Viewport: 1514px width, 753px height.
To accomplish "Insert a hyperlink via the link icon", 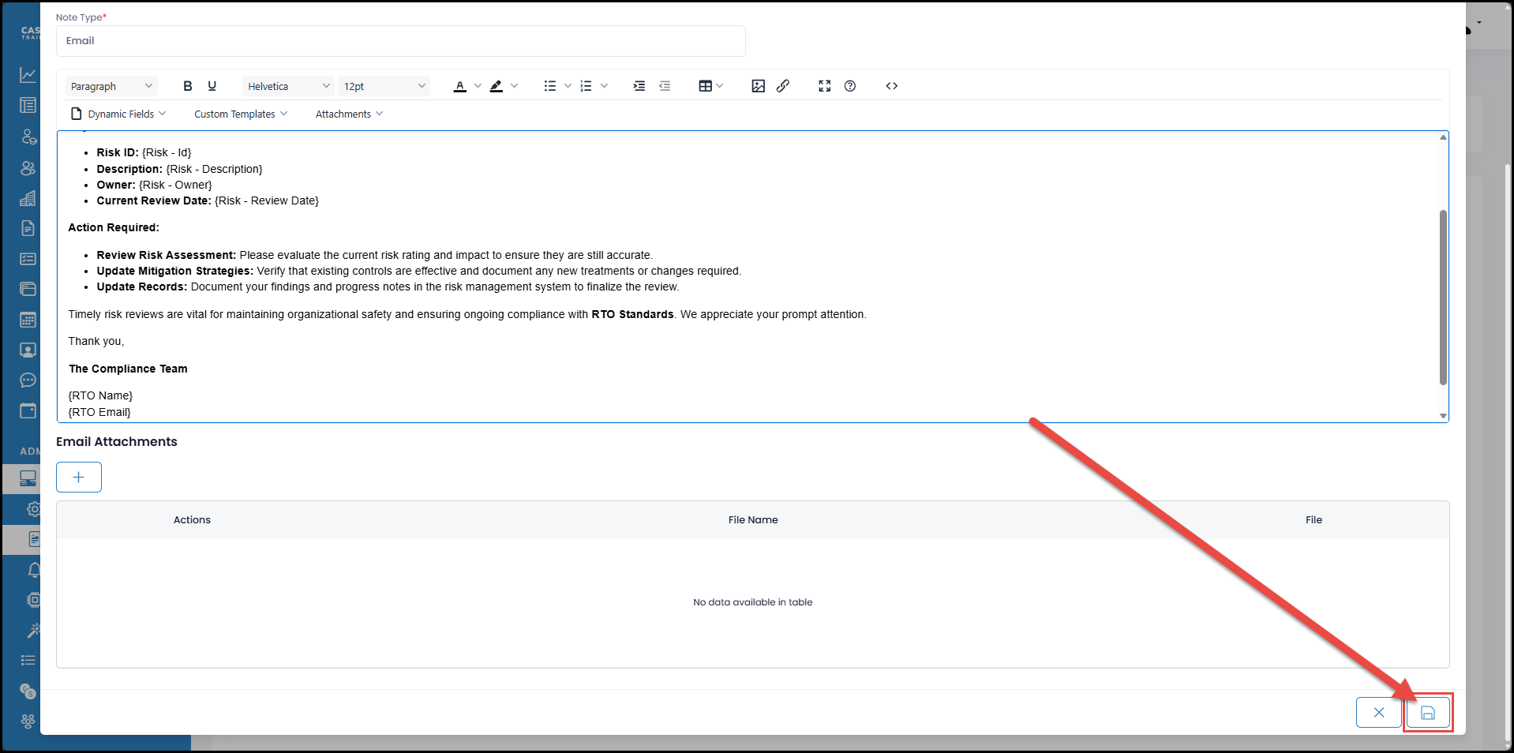I will (x=783, y=86).
